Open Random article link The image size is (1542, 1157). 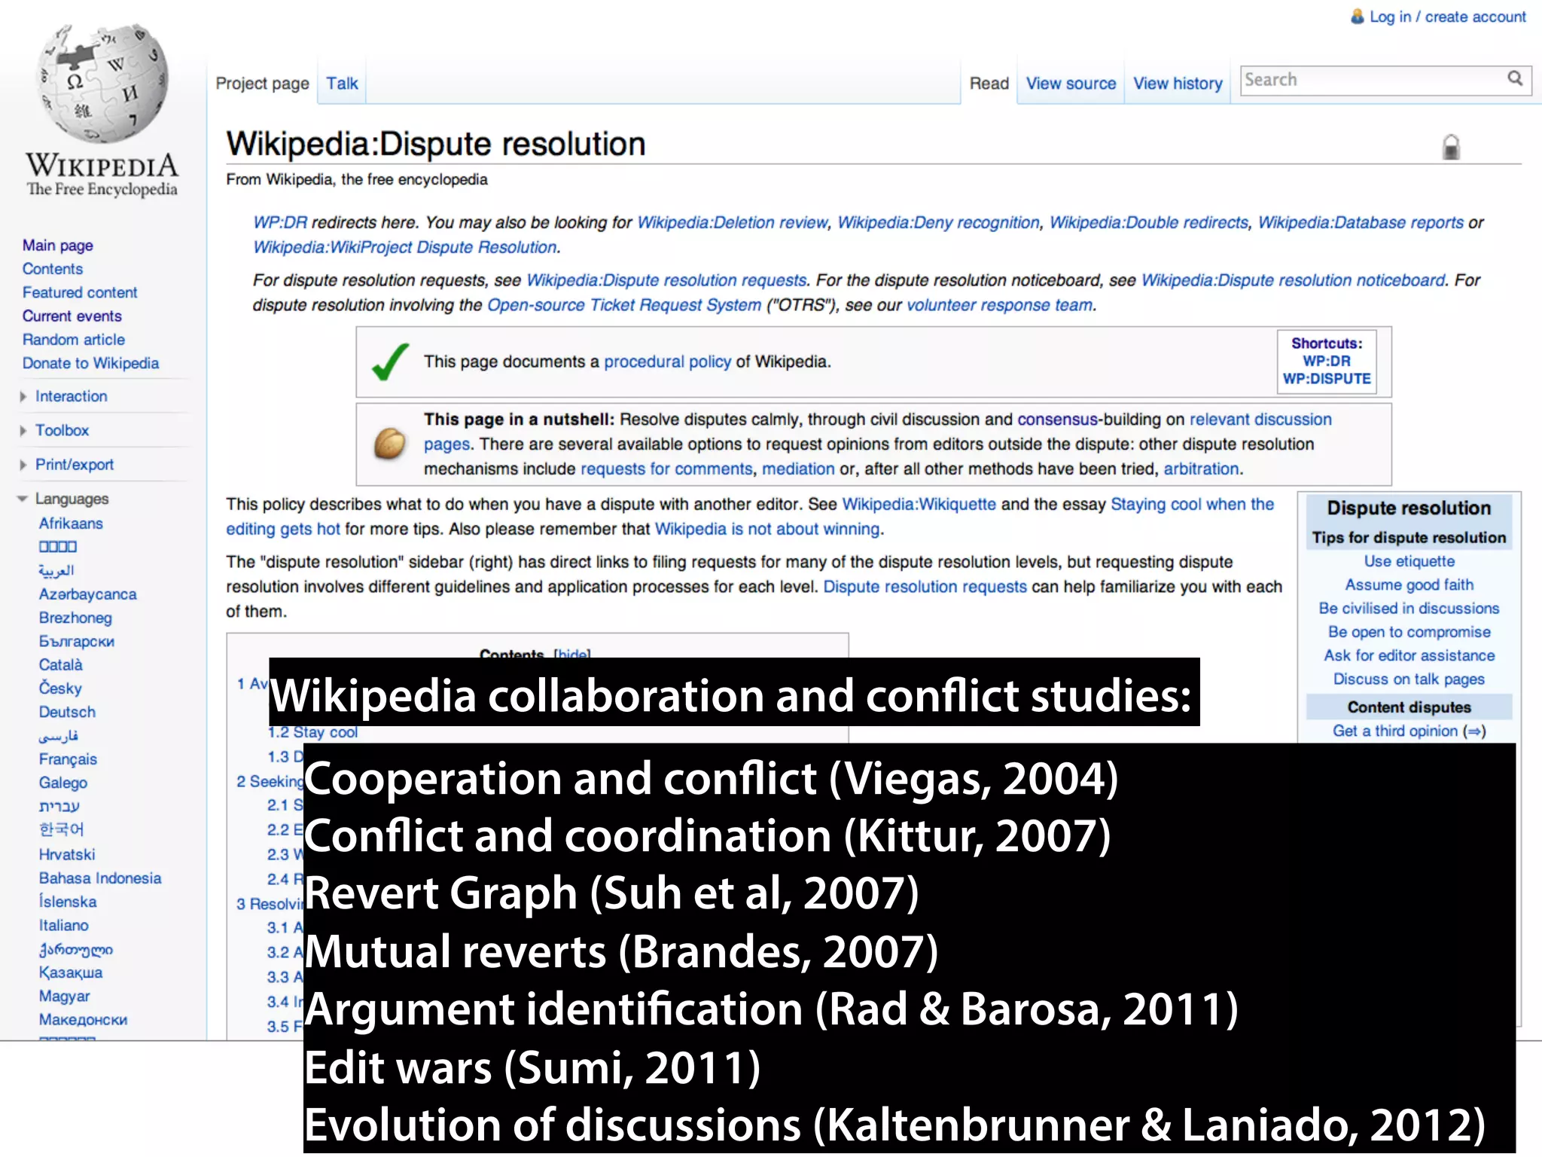coord(74,340)
